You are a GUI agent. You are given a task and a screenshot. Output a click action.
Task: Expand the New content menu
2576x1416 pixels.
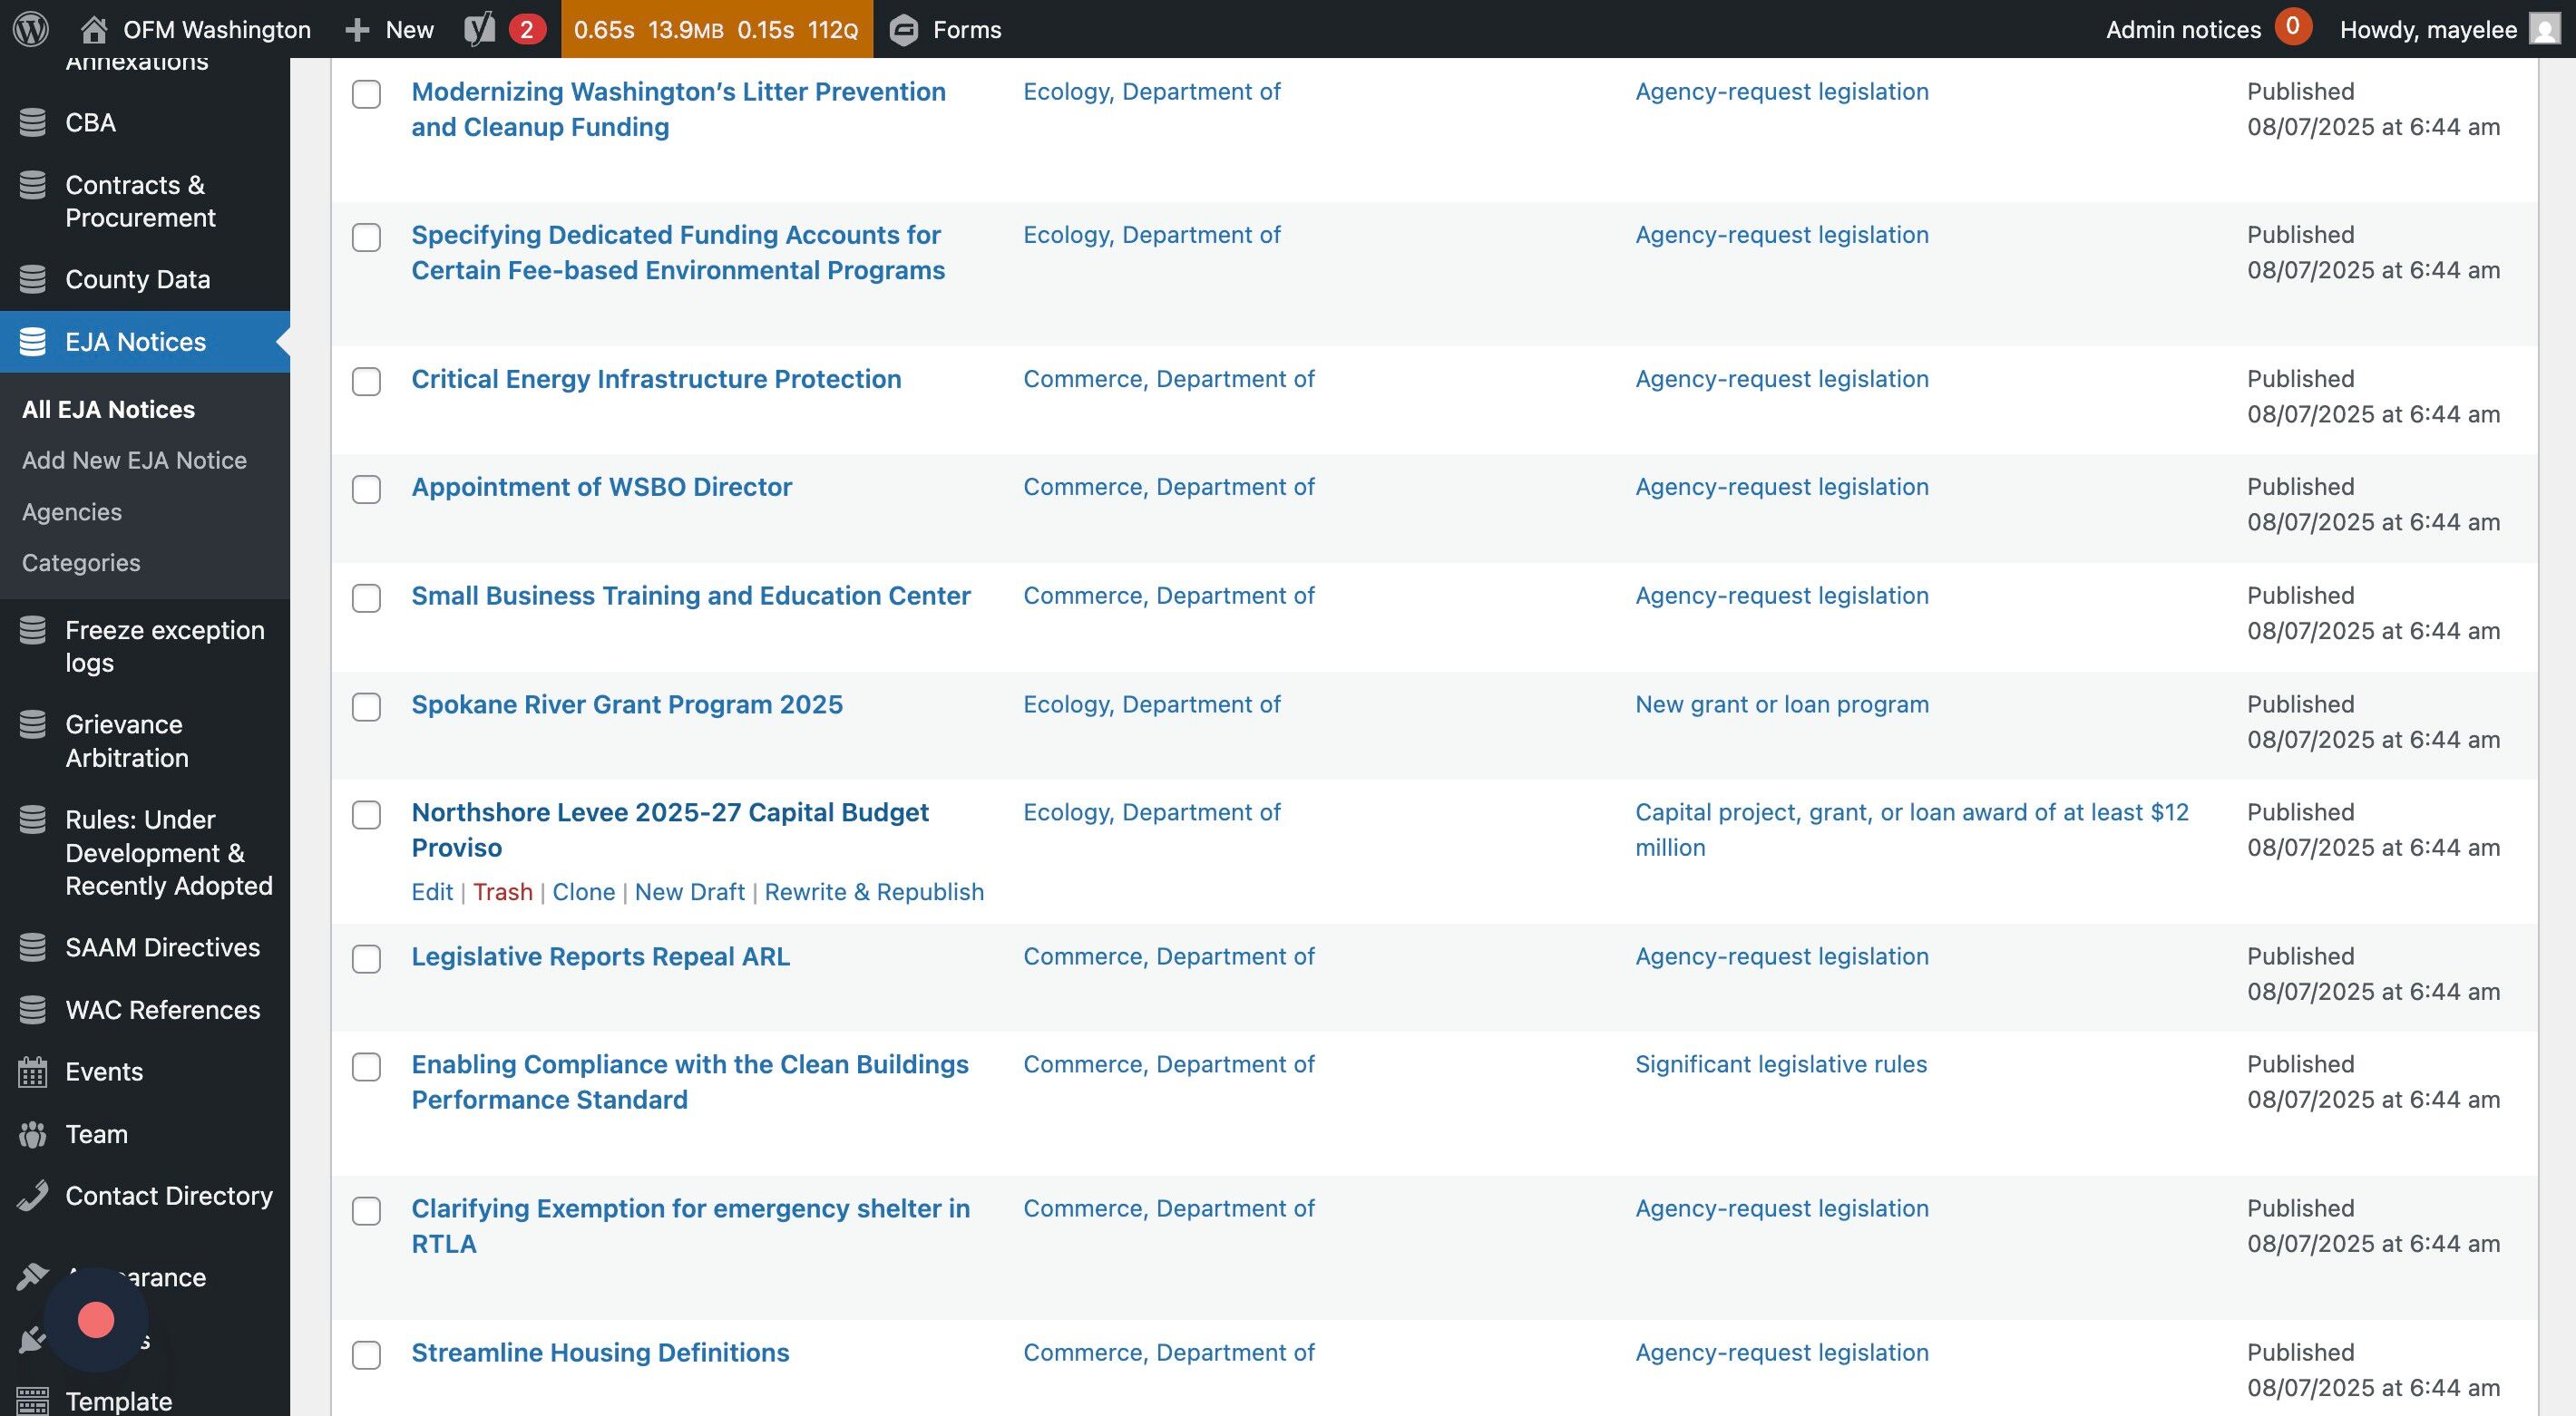[x=390, y=29]
